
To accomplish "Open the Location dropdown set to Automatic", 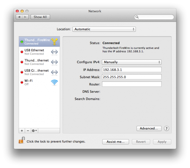I will 104,29.
